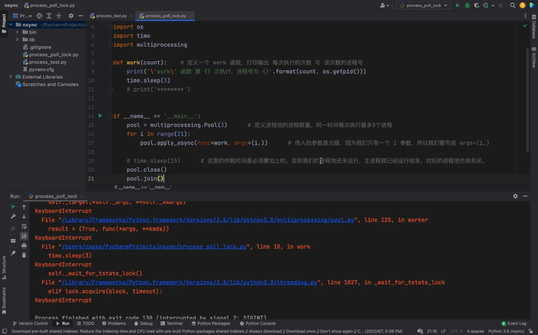This screenshot has width=538, height=335.
Task: Start debugging using the bug icon
Action: (467, 5)
